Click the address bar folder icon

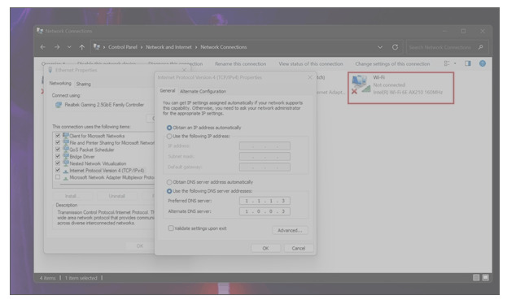[96, 47]
